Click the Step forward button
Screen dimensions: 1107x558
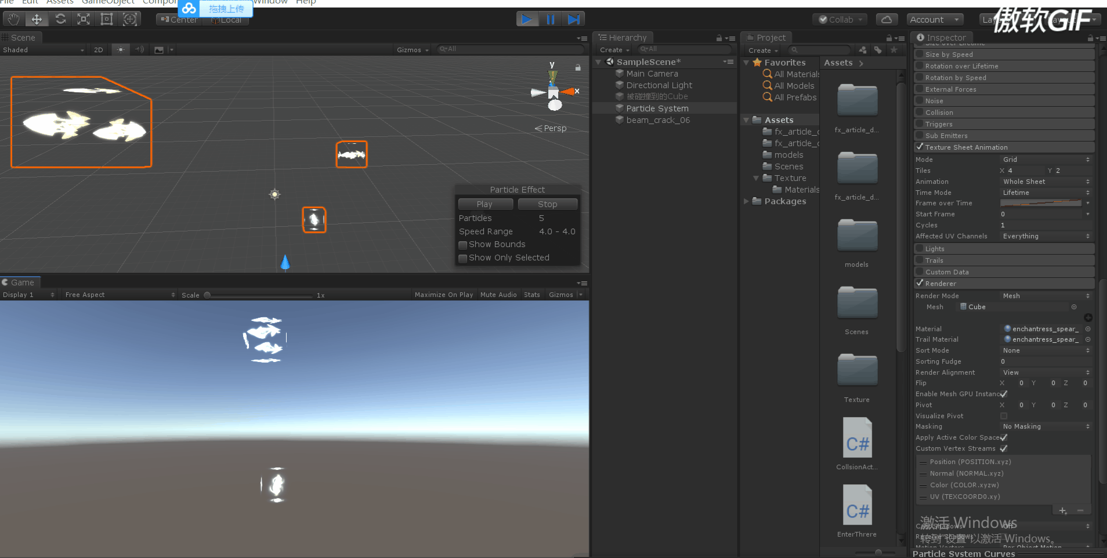tap(574, 19)
